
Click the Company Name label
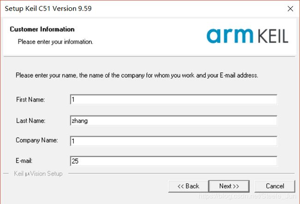tap(37, 141)
